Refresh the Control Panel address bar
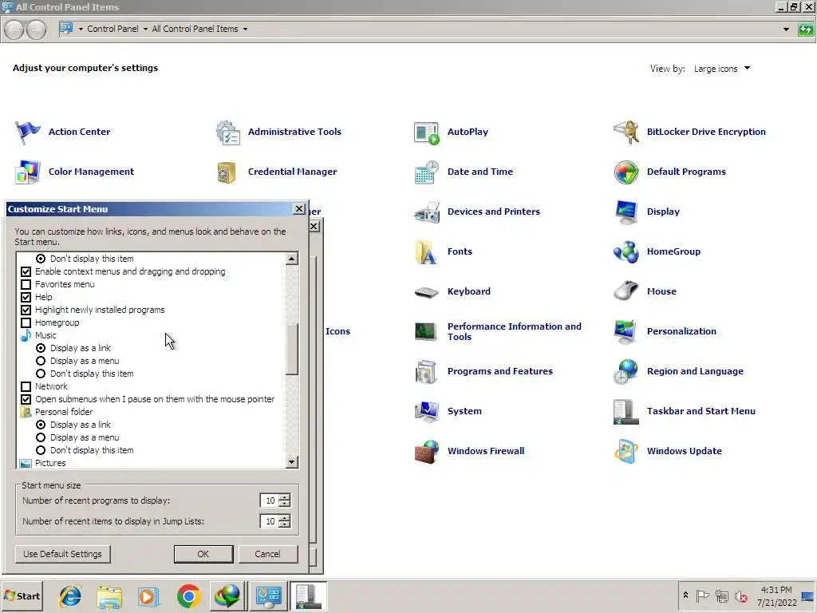The width and height of the screenshot is (817, 613). click(x=806, y=30)
